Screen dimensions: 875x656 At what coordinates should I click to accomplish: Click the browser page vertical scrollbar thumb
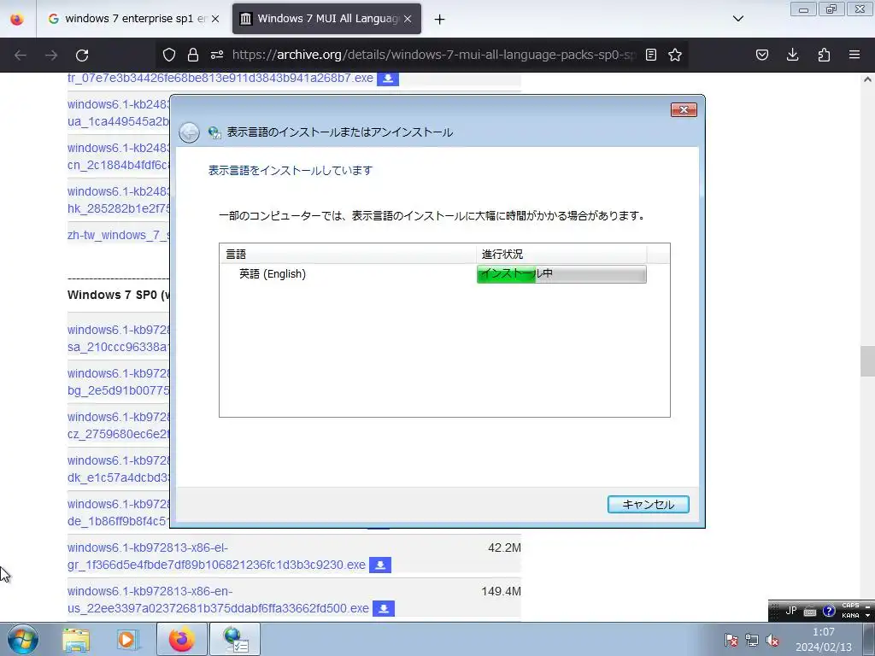pyautogui.click(x=867, y=361)
